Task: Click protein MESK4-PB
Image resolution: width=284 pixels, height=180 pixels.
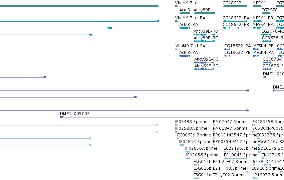Action: point(256,49)
